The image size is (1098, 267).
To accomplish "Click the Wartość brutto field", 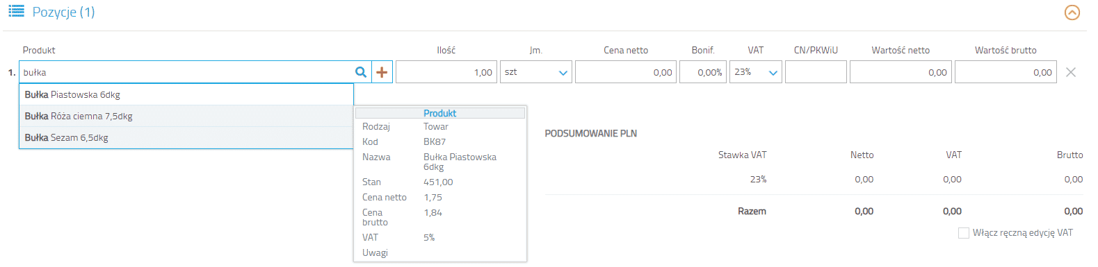I will pyautogui.click(x=1006, y=72).
